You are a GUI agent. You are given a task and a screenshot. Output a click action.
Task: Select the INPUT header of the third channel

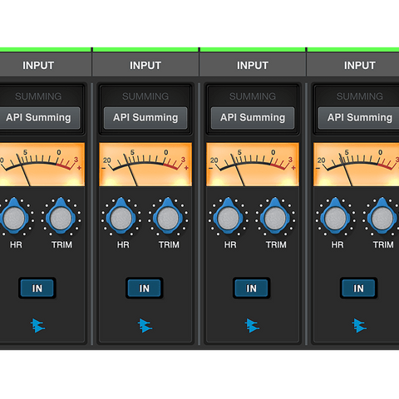pyautogui.click(x=253, y=66)
